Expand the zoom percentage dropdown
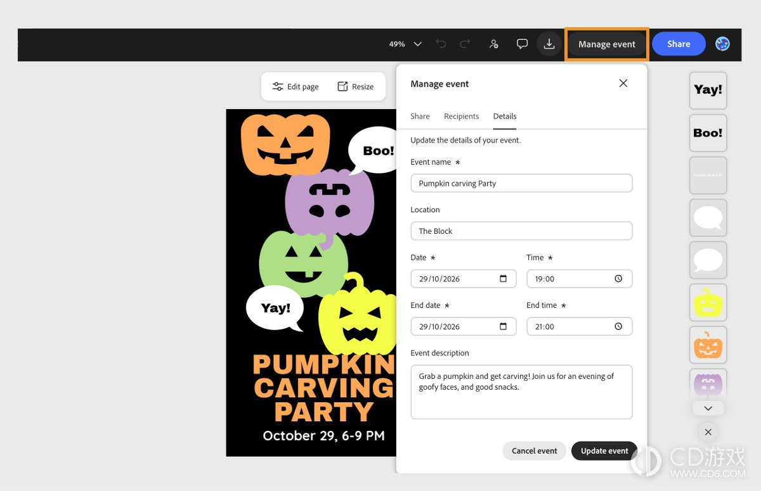 (417, 44)
